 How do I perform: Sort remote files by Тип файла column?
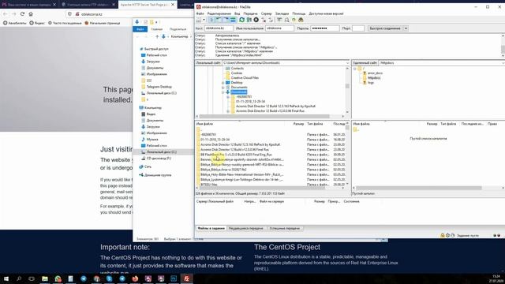coord(448,124)
